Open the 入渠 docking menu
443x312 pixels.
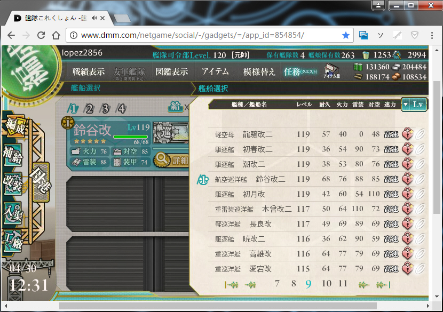13,213
